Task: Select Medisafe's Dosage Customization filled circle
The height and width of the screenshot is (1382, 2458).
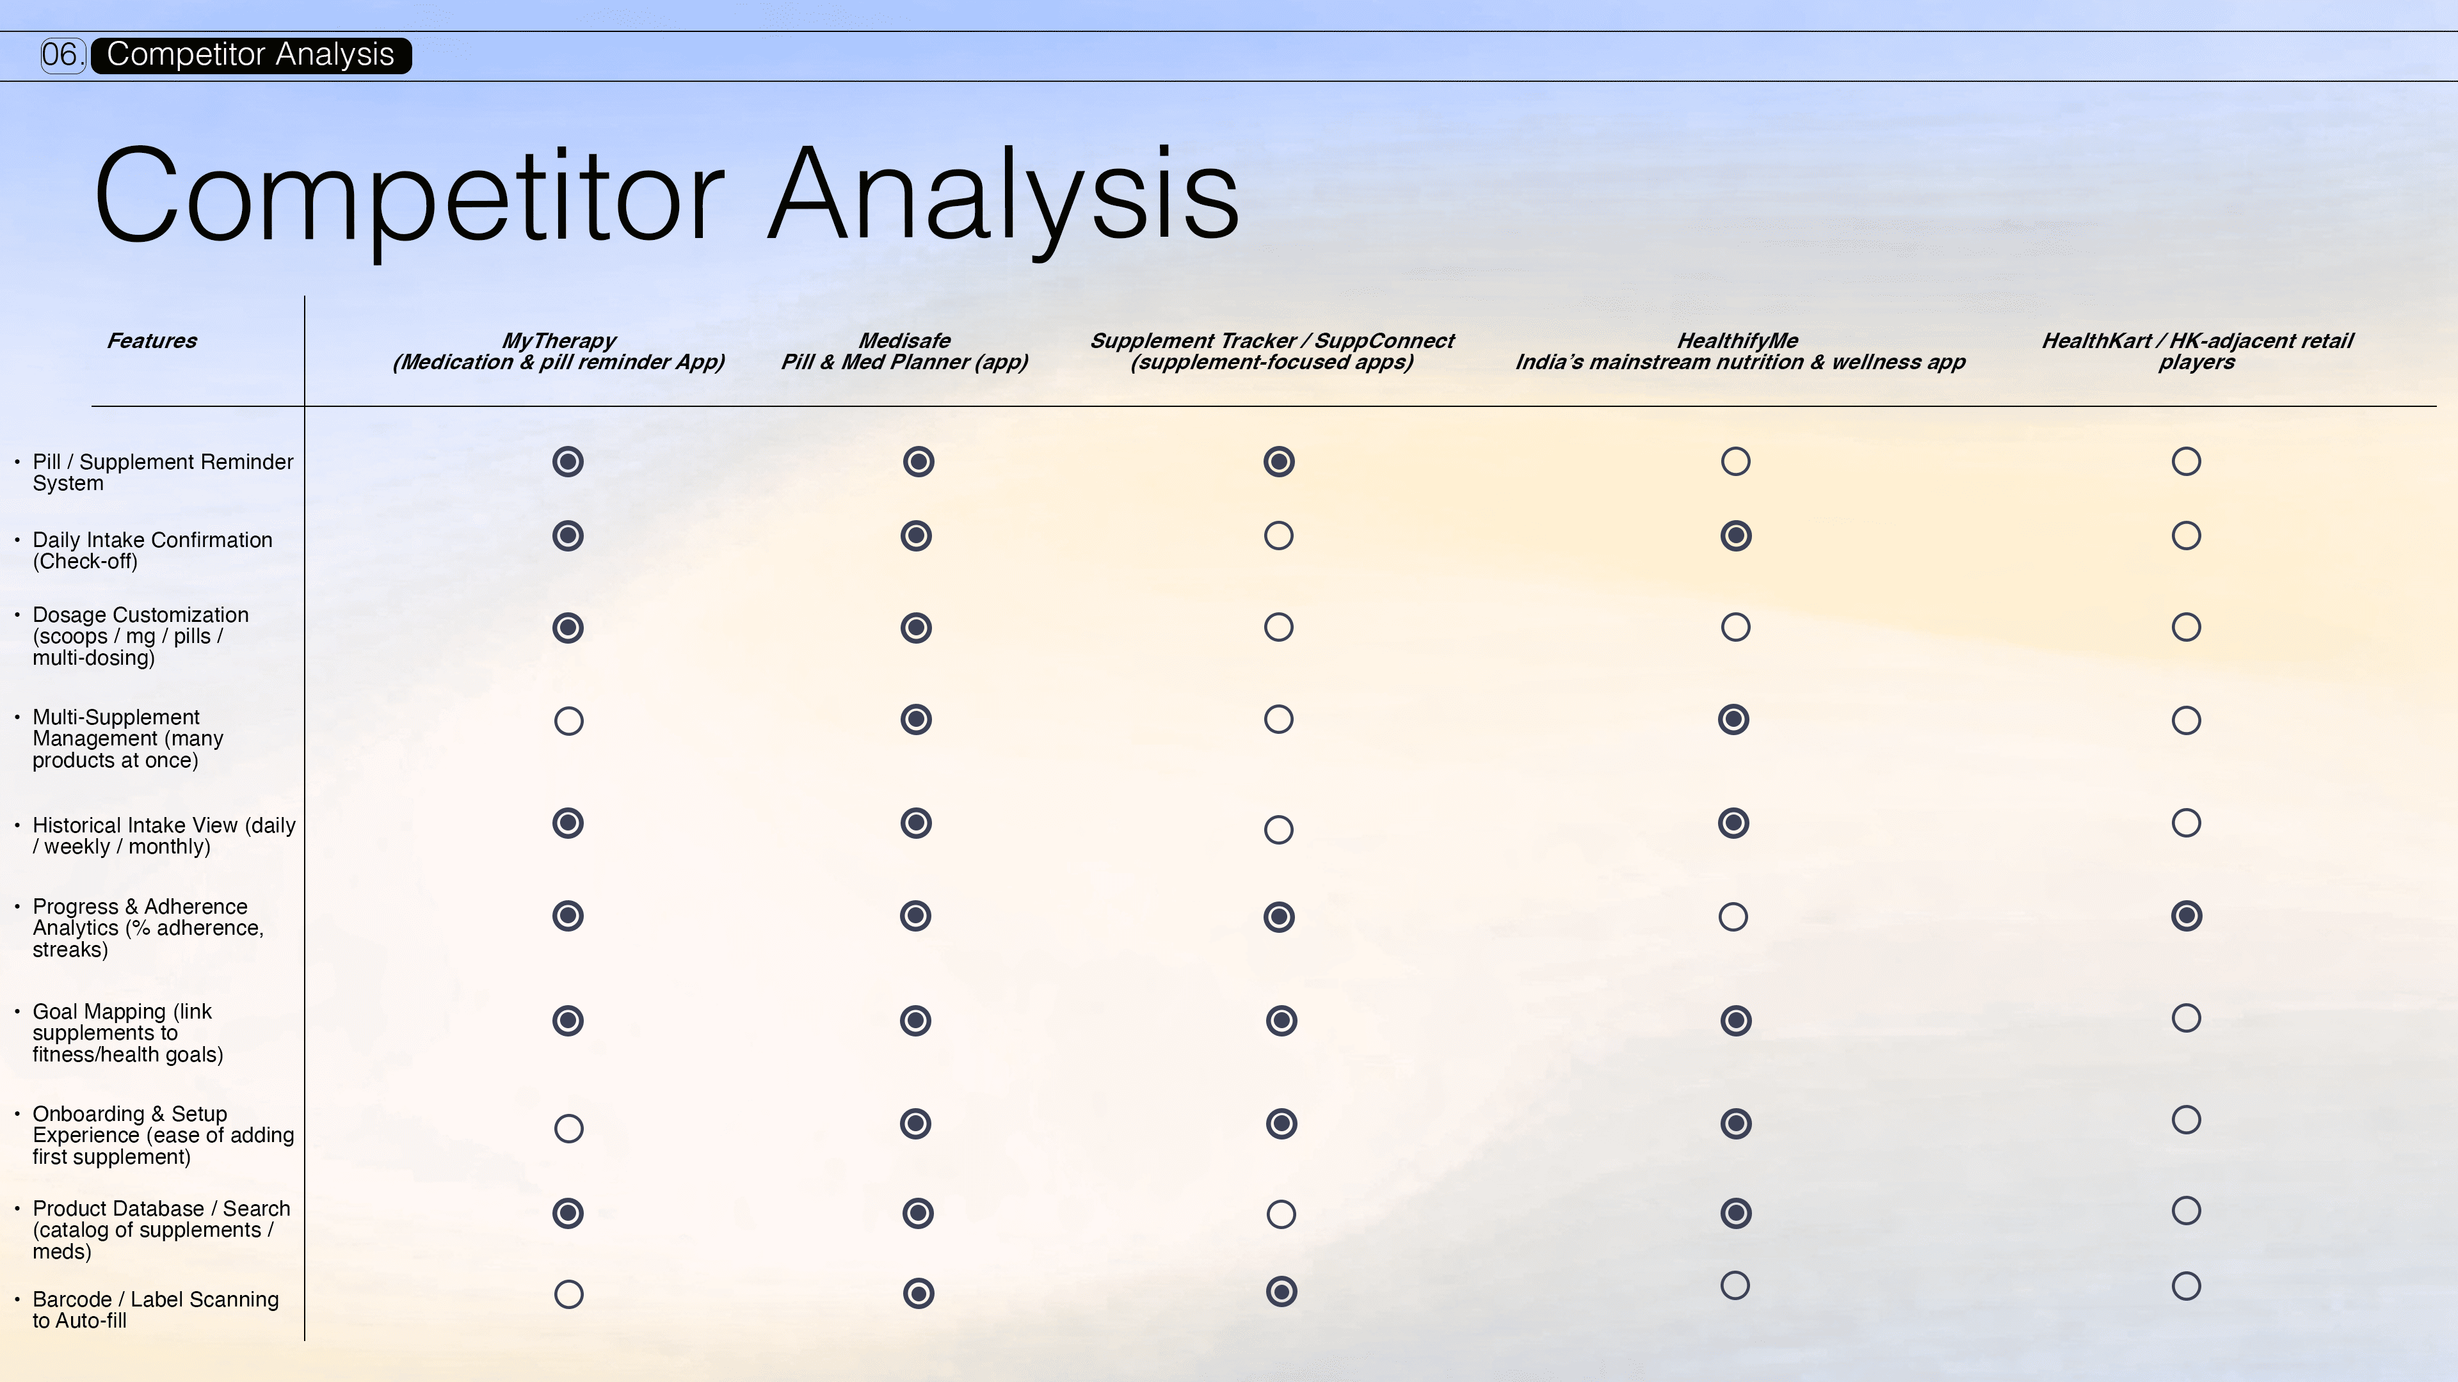Action: point(916,628)
